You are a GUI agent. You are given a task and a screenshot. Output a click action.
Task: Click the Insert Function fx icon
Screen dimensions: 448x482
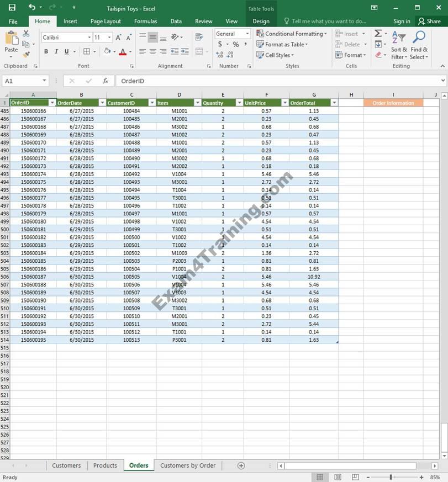tap(106, 81)
